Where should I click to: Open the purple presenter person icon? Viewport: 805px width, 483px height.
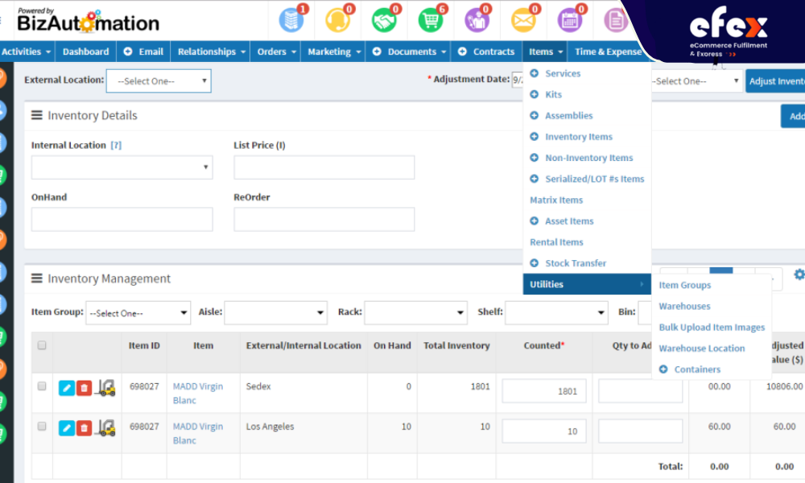click(477, 21)
